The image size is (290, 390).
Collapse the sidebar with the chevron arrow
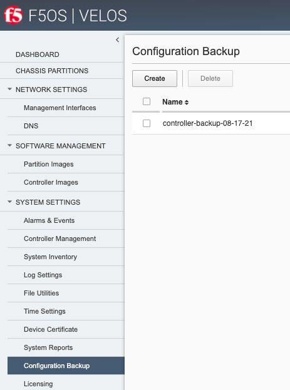[118, 40]
